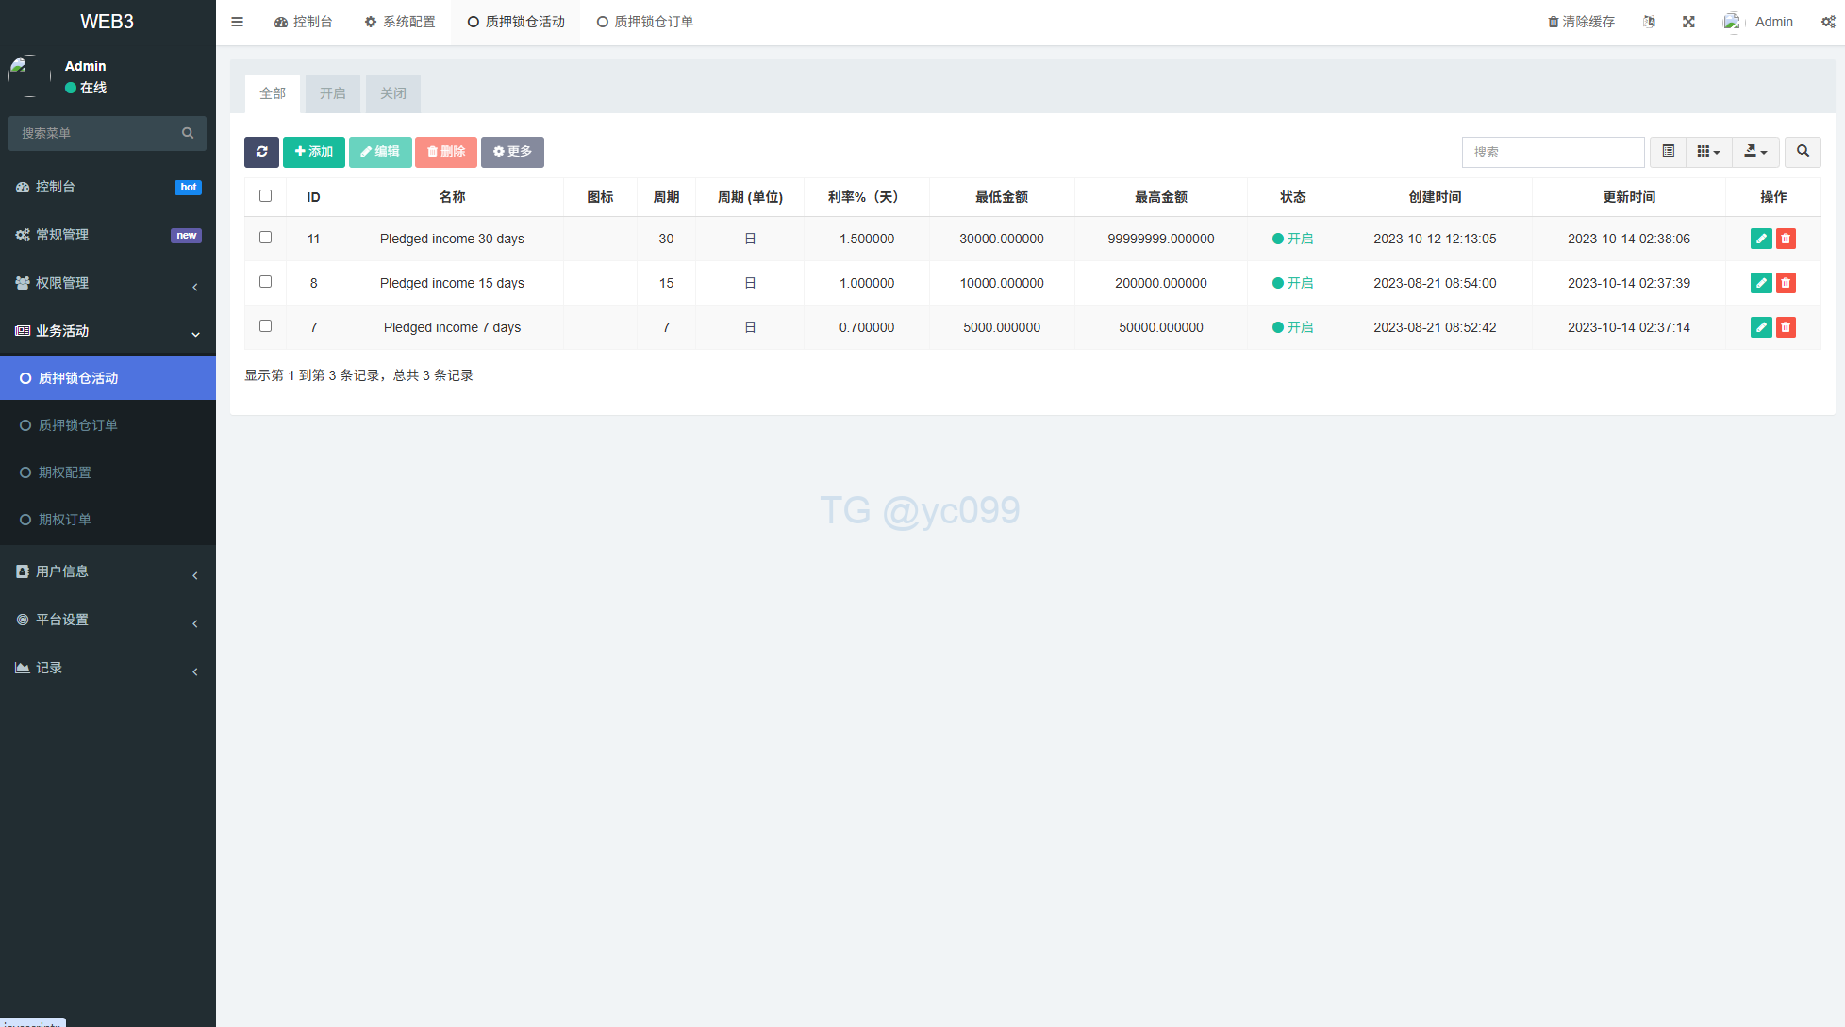Viewport: 1845px width, 1027px height.
Task: Click edit icon for Pledged income 30 days
Action: coord(1760,239)
